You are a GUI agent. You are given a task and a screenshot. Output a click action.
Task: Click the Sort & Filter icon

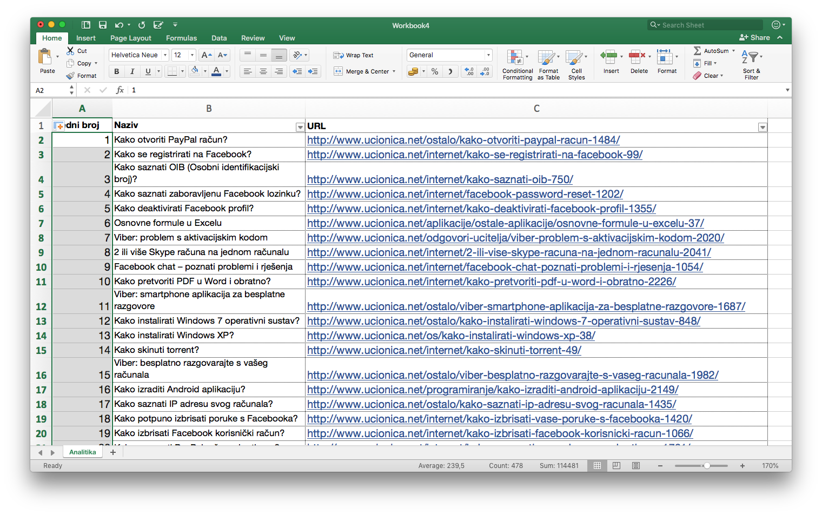tap(750, 57)
